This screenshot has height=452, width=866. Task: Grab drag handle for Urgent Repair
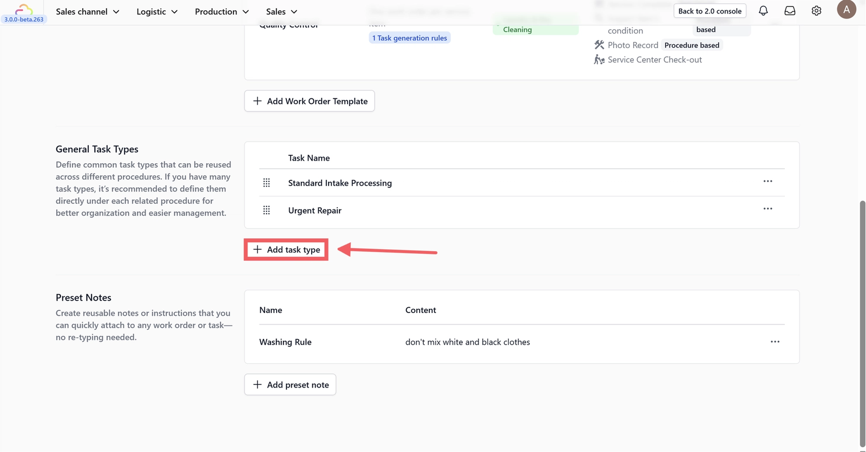(266, 210)
